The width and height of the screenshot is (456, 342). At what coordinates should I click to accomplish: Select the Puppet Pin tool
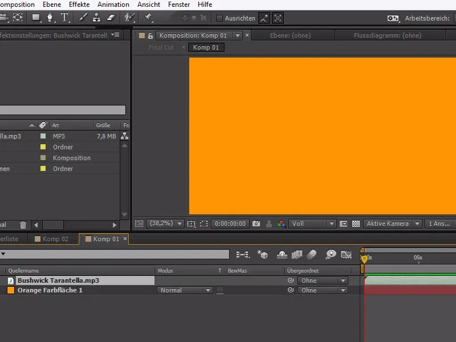click(148, 18)
